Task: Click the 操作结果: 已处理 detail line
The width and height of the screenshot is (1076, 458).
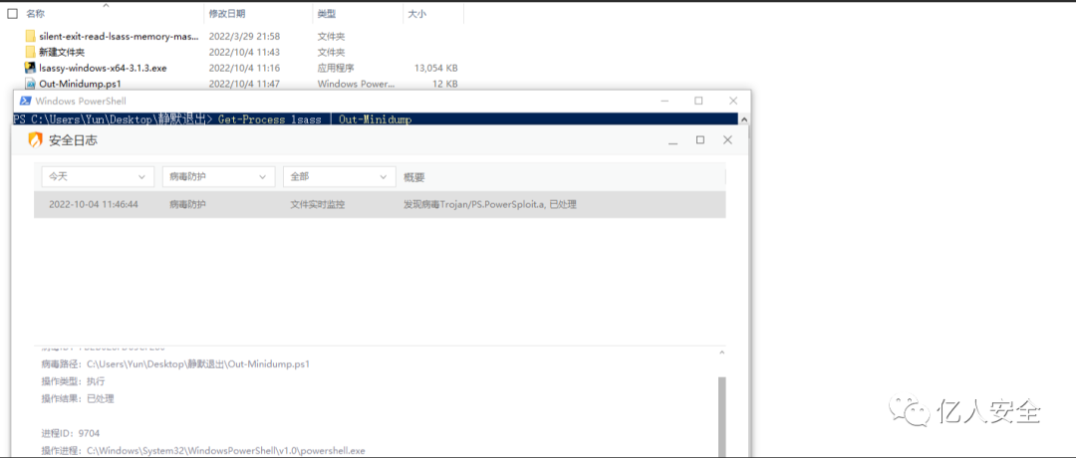Action: pos(78,398)
